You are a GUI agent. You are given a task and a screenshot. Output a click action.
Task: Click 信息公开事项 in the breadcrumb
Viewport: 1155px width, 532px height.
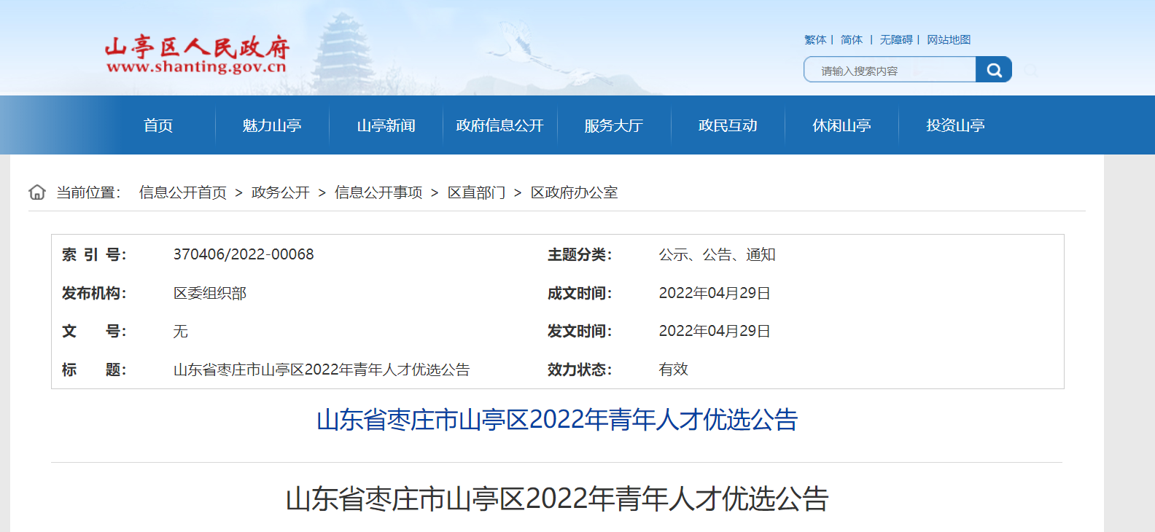coord(378,192)
